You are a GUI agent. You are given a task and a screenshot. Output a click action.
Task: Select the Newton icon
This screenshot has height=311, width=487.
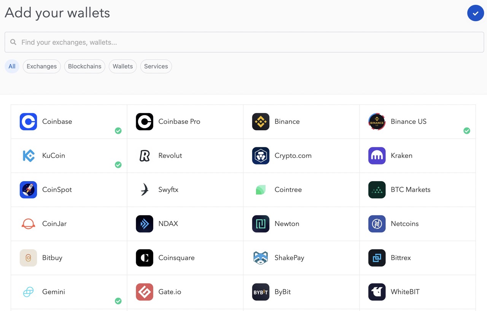coord(261,224)
